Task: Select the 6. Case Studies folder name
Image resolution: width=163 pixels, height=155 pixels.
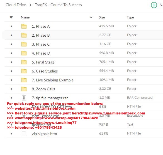Action: click(x=45, y=71)
